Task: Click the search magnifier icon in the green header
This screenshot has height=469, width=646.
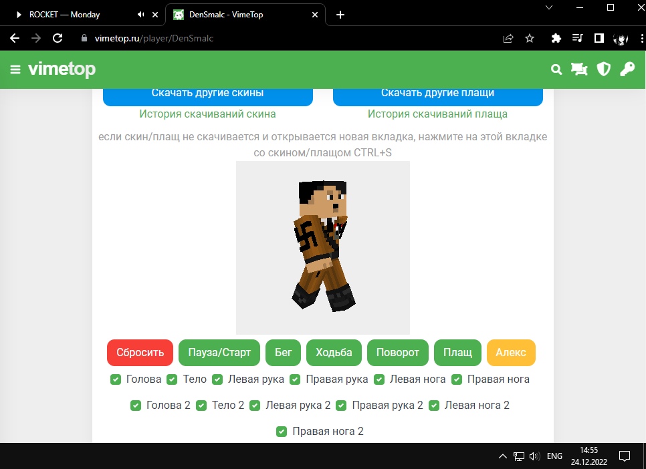Action: click(556, 69)
